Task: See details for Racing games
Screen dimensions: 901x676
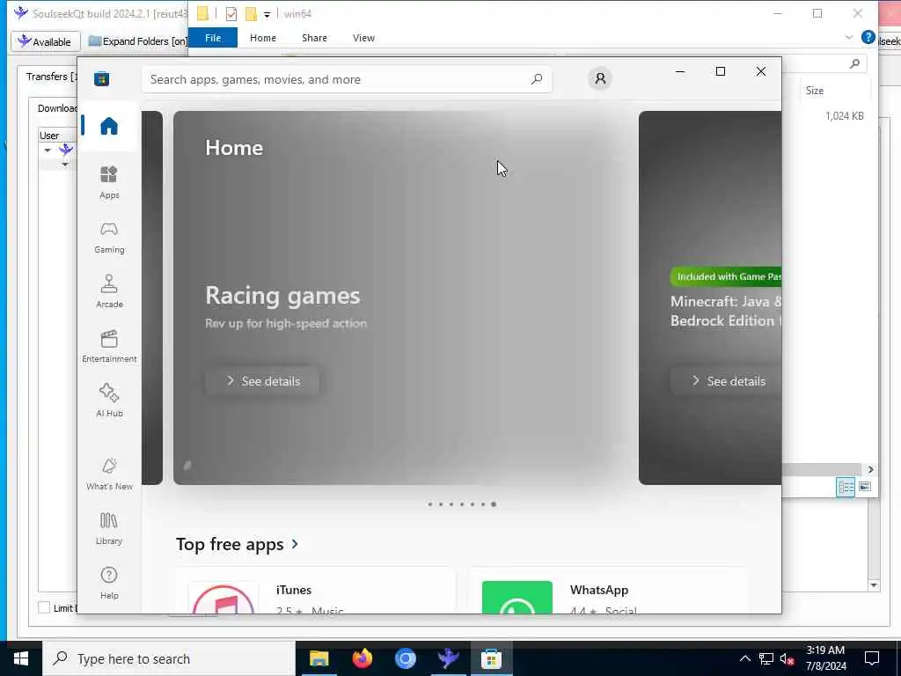Action: click(x=262, y=381)
